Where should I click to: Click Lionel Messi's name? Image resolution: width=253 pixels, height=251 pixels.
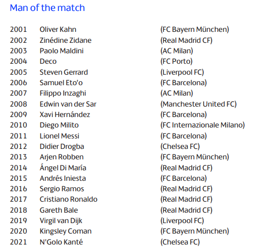click(x=59, y=136)
